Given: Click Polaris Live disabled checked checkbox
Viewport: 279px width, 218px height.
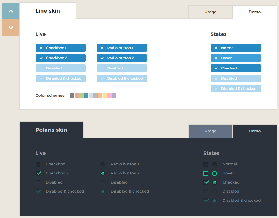Looking at the screenshot, I should 38,191.
